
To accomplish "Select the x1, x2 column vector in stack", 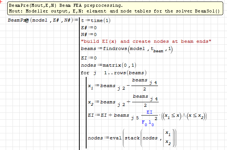I will (x=168, y=138).
